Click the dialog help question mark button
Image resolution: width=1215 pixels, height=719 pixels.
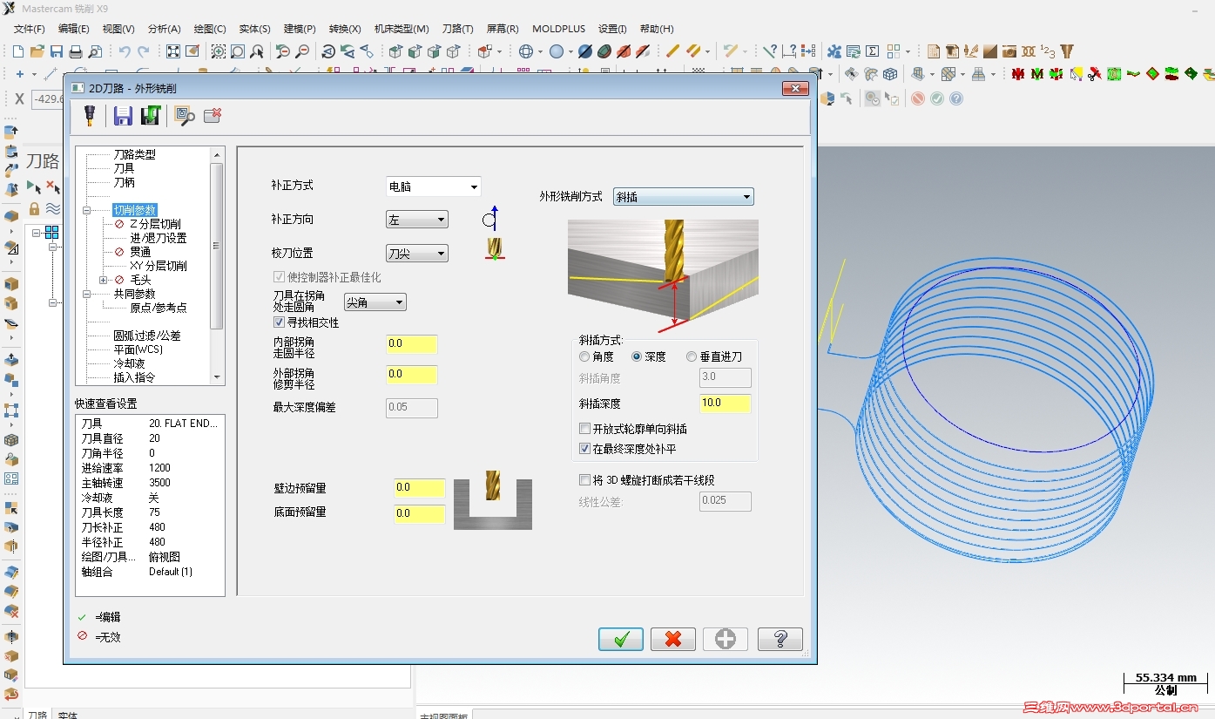pyautogui.click(x=780, y=639)
